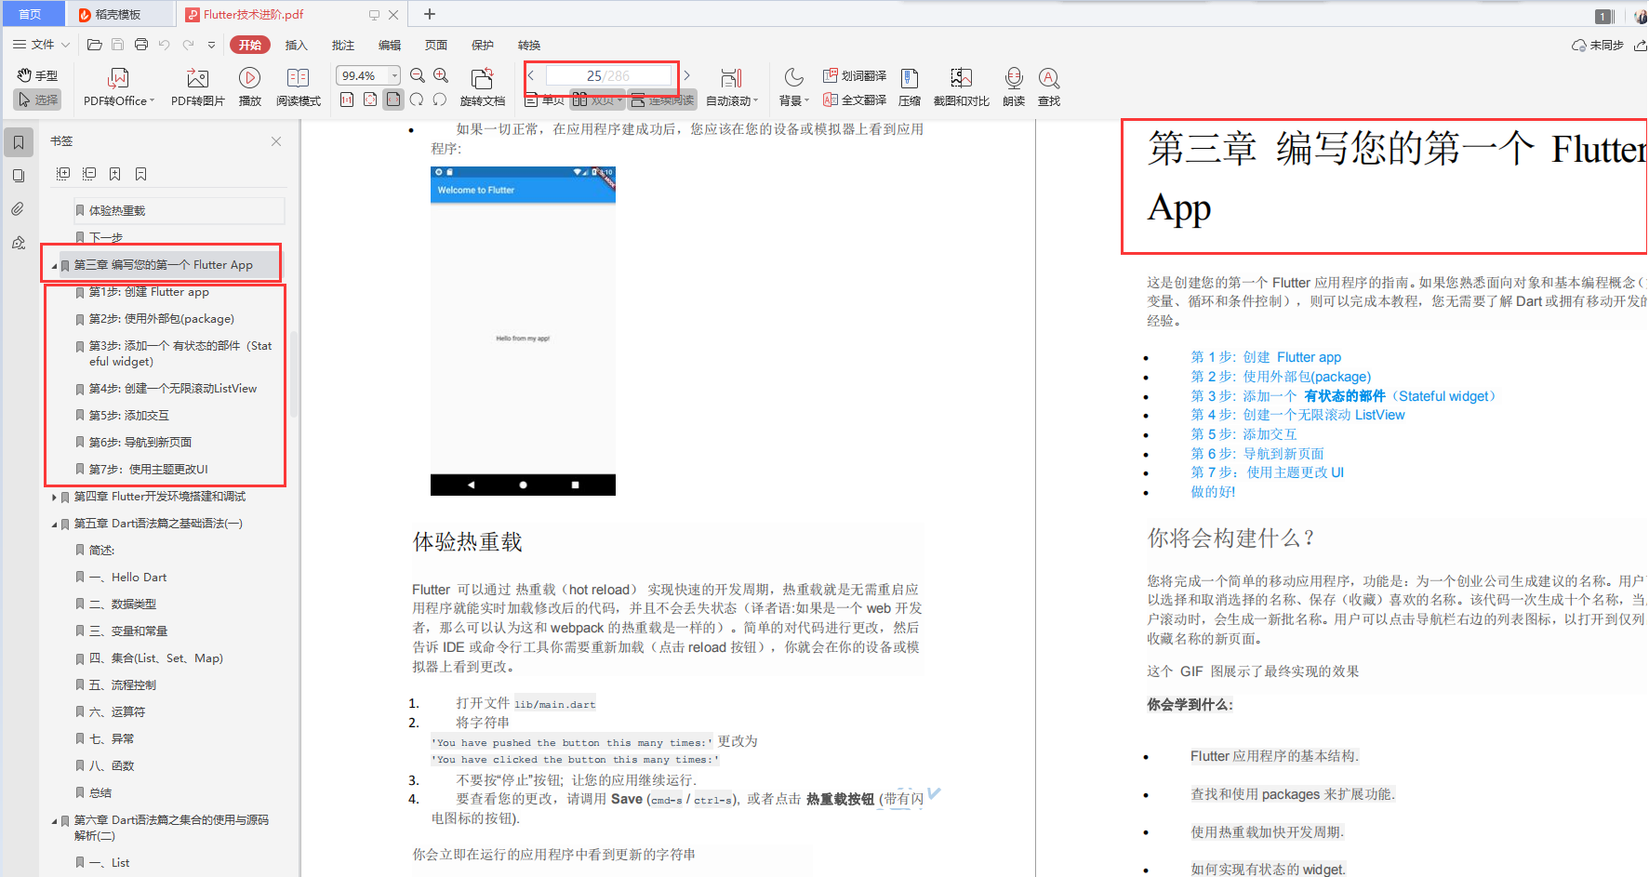Click expand all bookmarks icon

coord(63,174)
